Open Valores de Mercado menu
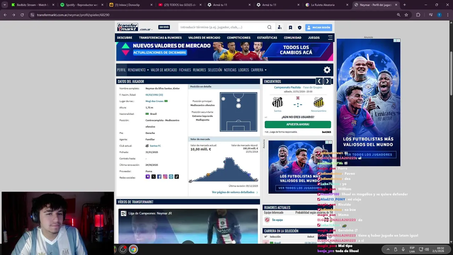This screenshot has height=255, width=453. [x=204, y=38]
